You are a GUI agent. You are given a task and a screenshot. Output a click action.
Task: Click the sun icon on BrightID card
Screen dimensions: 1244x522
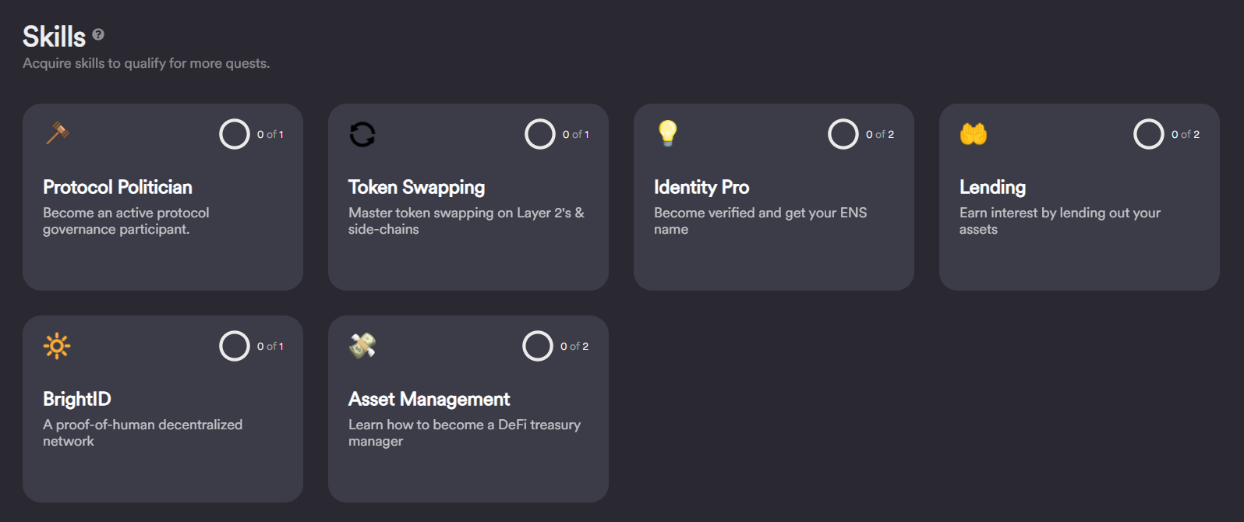57,345
